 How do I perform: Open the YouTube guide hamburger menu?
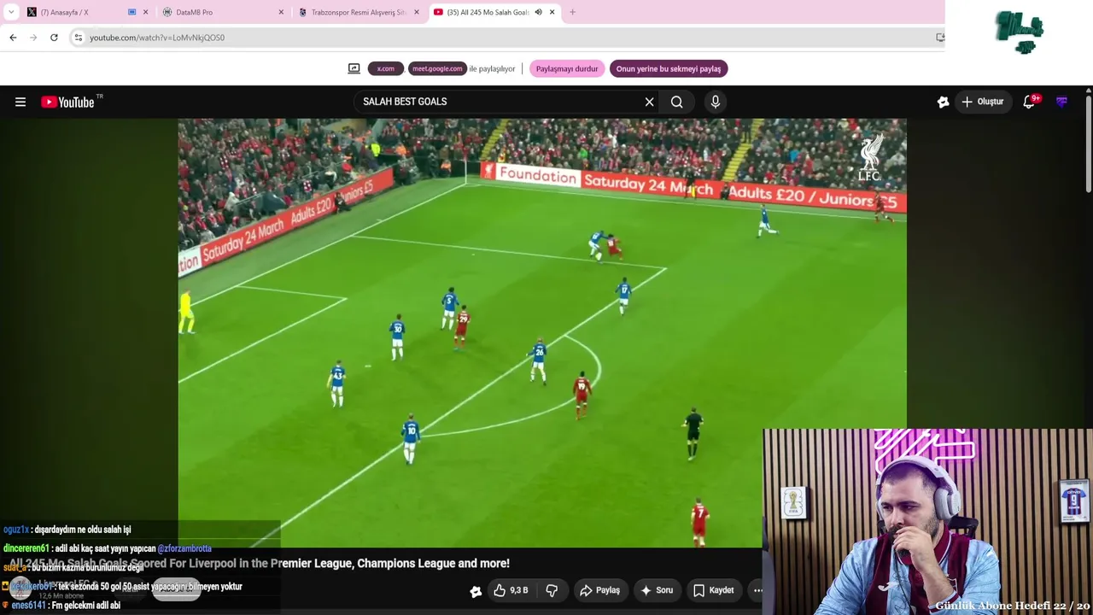point(20,102)
